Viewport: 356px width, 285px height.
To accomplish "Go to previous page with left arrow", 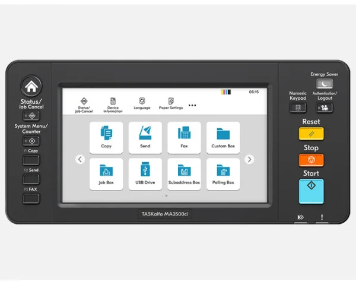I will coord(80,159).
